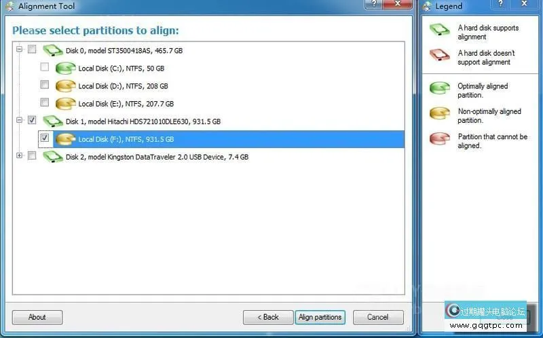Collapse the Disk 1 tree node
The height and width of the screenshot is (338, 543).
(20, 120)
